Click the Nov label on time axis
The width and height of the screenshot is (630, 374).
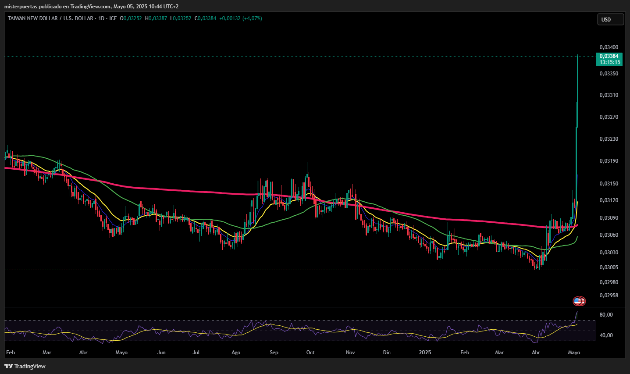(350, 353)
